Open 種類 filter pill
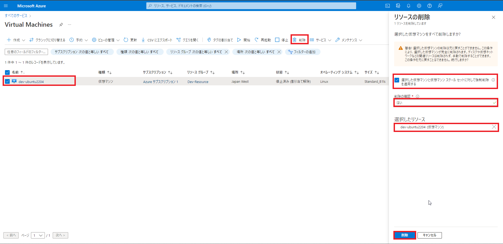Viewport: 503px width, 244px height. [140, 52]
